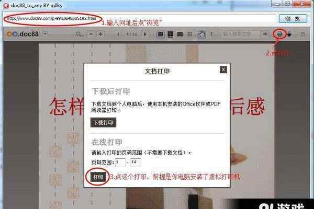Maximize the doc88_to_any window
The width and height of the screenshot is (314, 209).
(x=287, y=4)
